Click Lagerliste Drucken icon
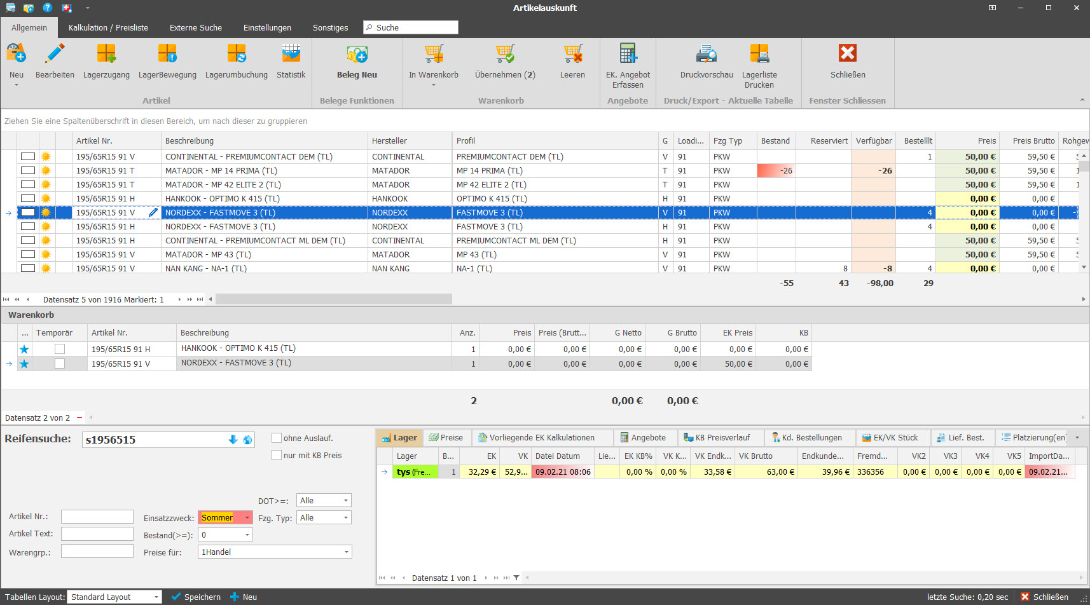This screenshot has height=605, width=1090. pos(759,54)
